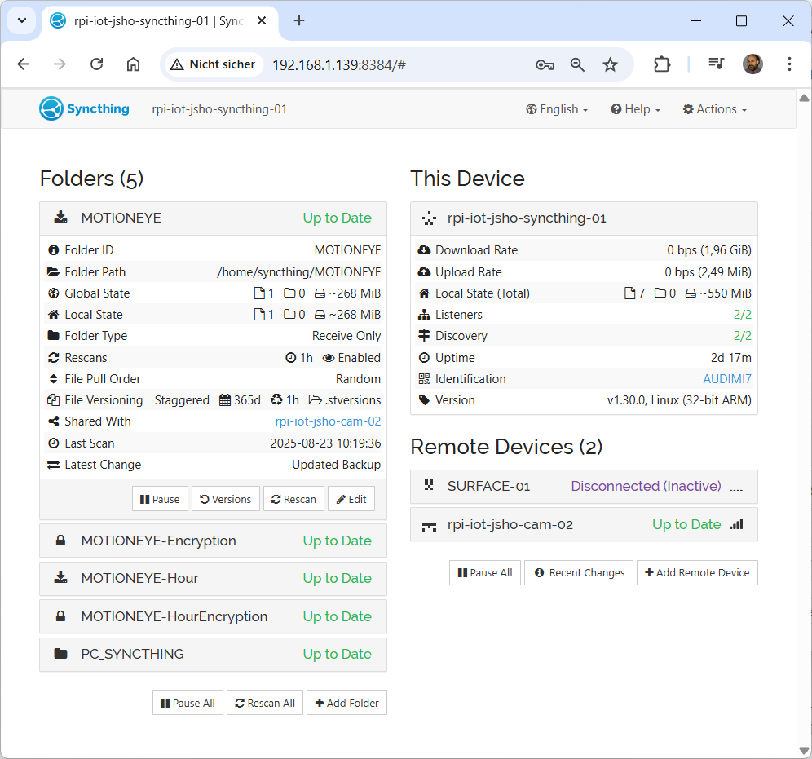
Task: Bookmark this page with the star icon
Action: [610, 64]
